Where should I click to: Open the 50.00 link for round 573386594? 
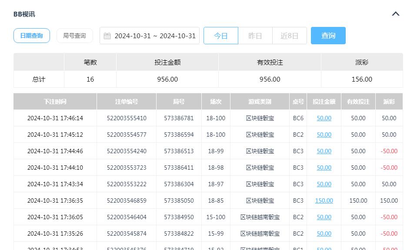tap(324, 135)
